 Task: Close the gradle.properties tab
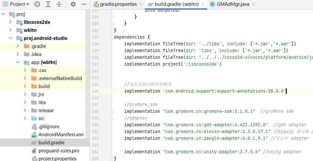click(x=141, y=4)
